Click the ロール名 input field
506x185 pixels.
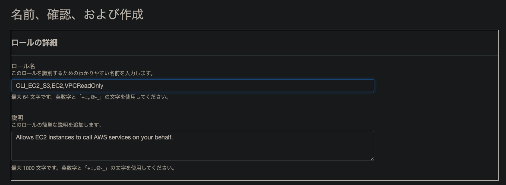pyautogui.click(x=193, y=86)
